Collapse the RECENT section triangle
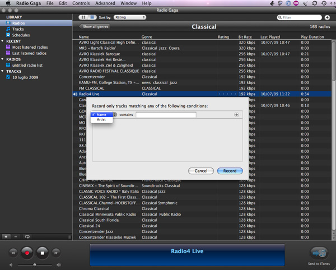336x270 pixels. pyautogui.click(x=2, y=41)
